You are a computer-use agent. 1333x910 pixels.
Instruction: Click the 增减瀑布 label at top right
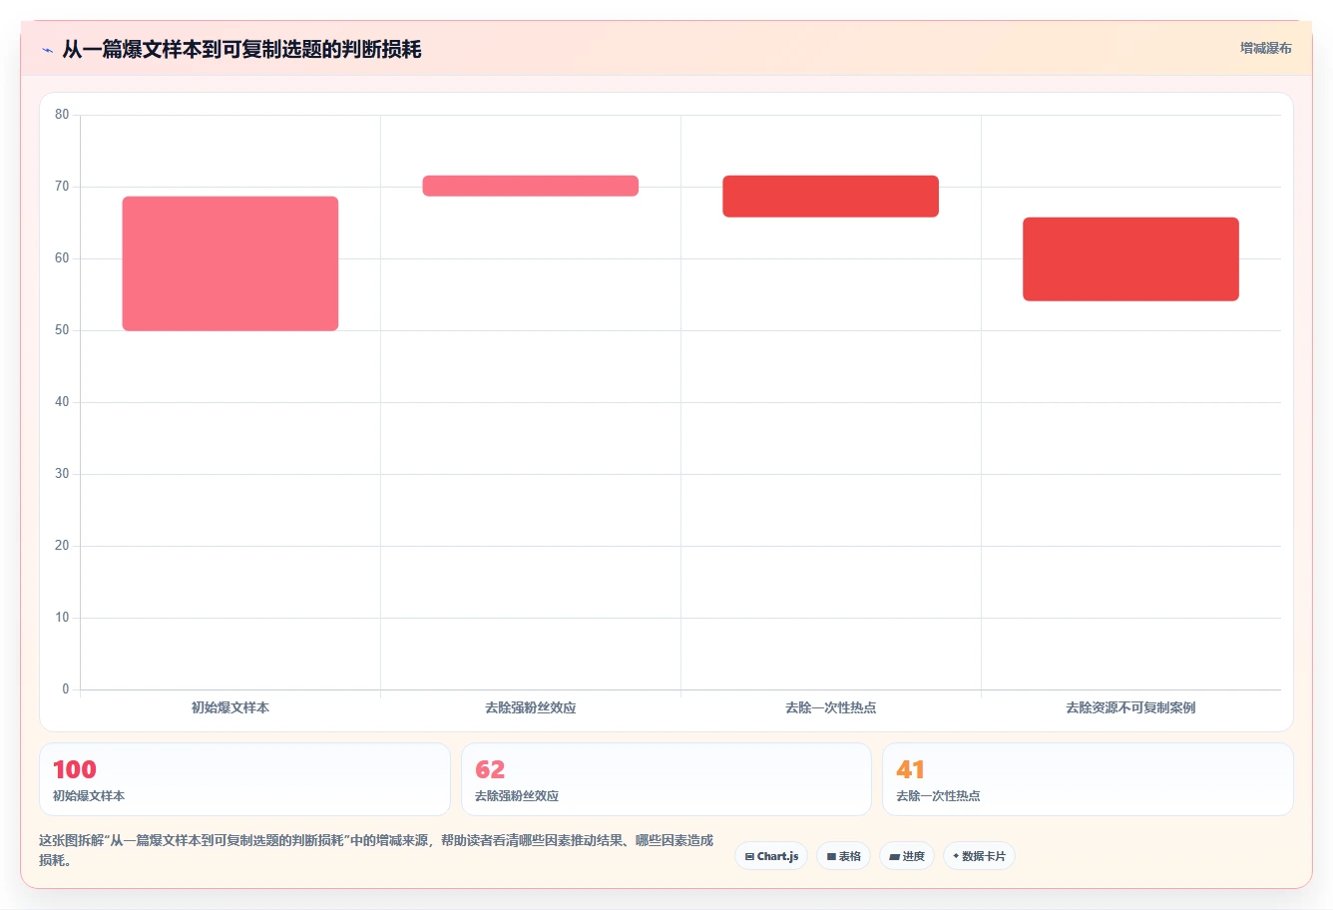1265,48
